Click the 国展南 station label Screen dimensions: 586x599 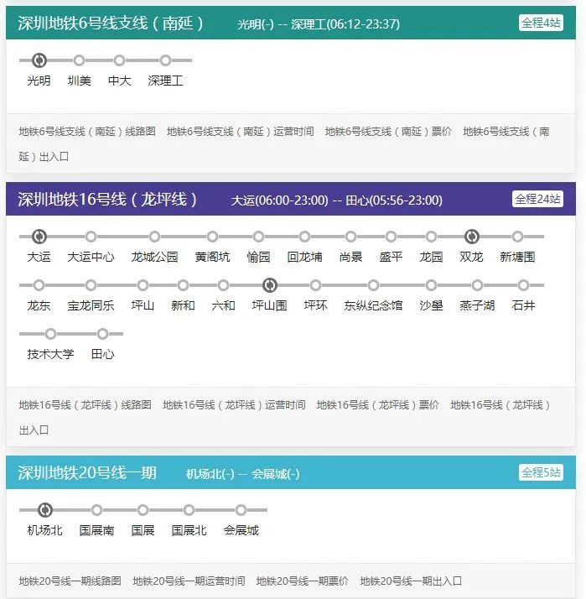pyautogui.click(x=96, y=530)
